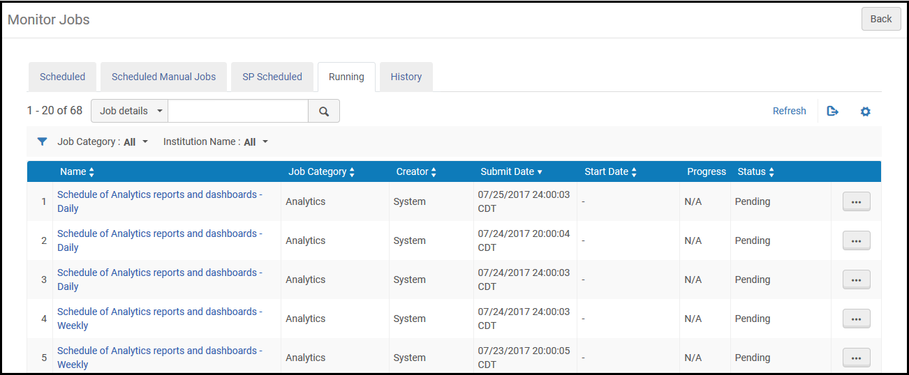Open row 2 Analytics Daily job link
The width and height of the screenshot is (909, 375).
click(160, 240)
